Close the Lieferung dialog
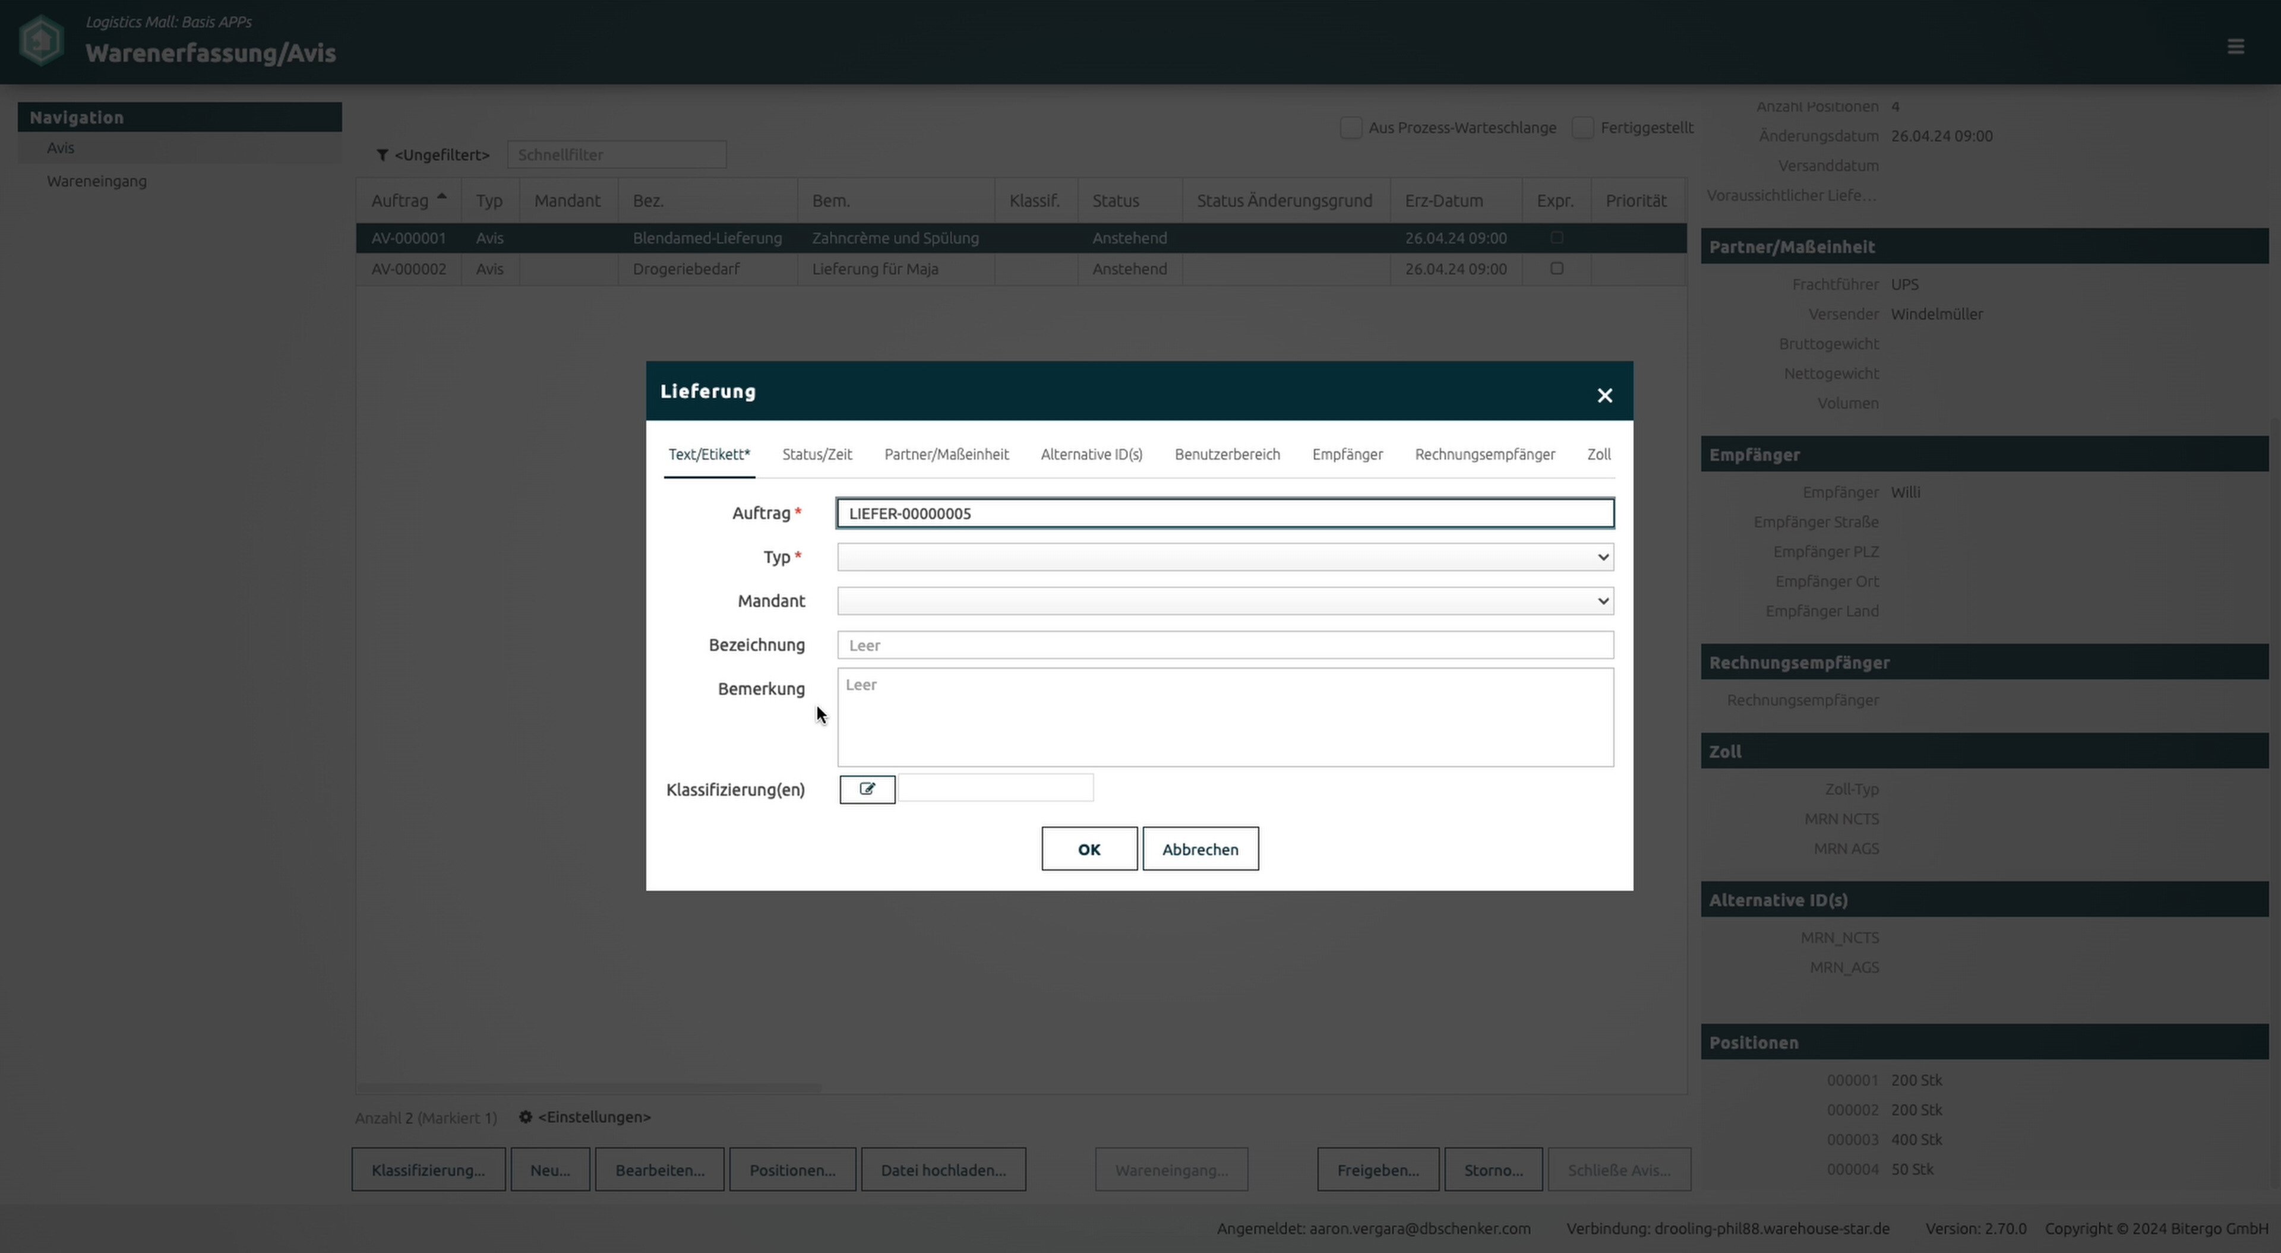 pyautogui.click(x=1604, y=395)
